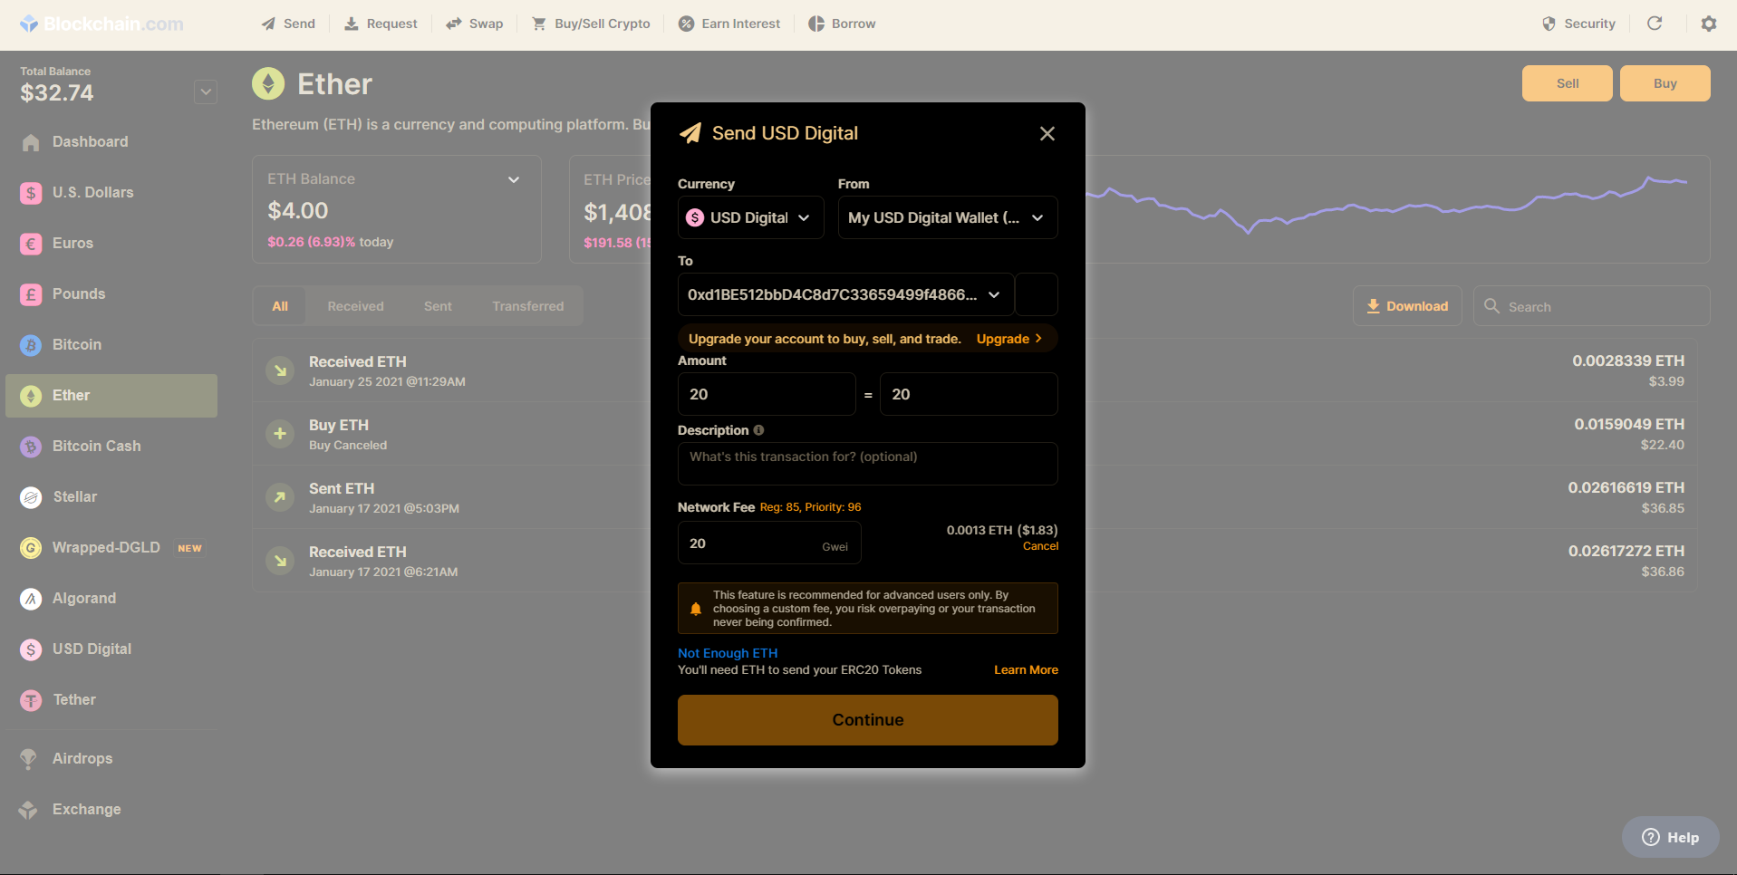The image size is (1737, 875).
Task: Open Borrow in the top navigation
Action: pyautogui.click(x=842, y=24)
